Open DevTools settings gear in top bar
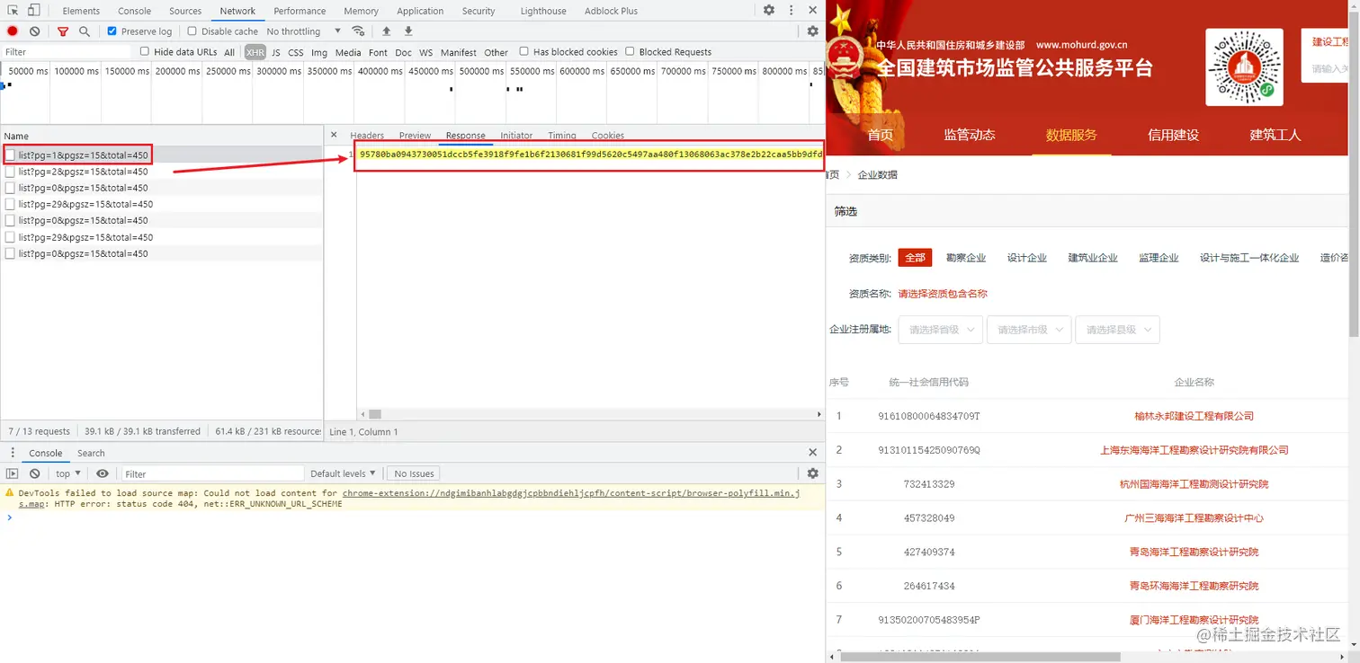This screenshot has width=1360, height=663. (769, 10)
